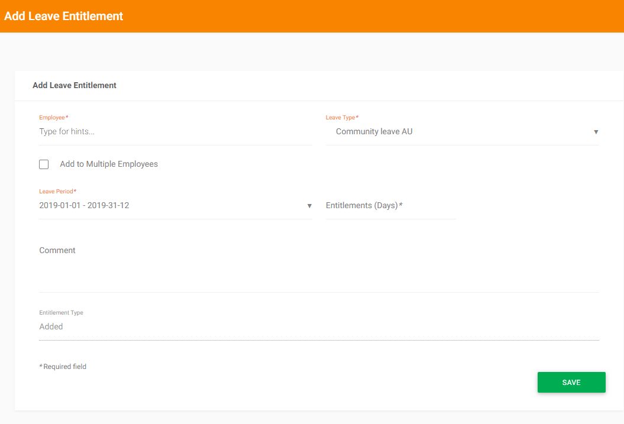The image size is (624, 424).
Task: Check Add to Multiple Employees checkbox
Action: click(x=44, y=164)
